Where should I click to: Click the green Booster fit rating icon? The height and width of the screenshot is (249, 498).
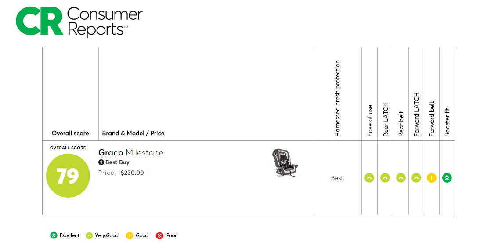click(x=447, y=178)
